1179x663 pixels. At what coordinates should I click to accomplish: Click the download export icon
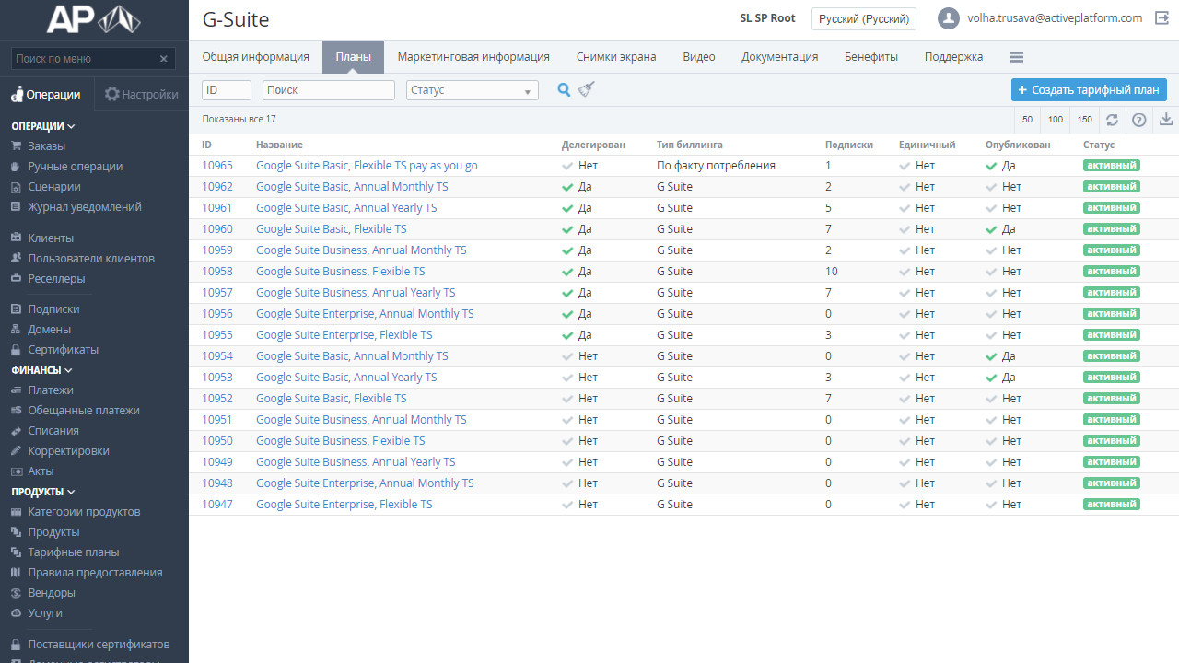tap(1166, 119)
